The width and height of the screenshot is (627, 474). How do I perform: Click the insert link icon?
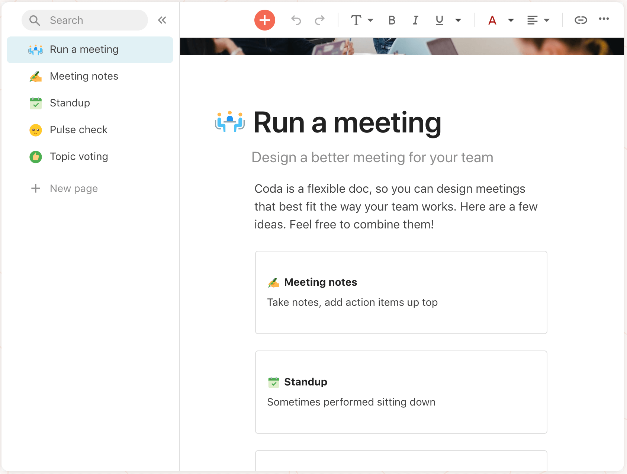coord(581,20)
